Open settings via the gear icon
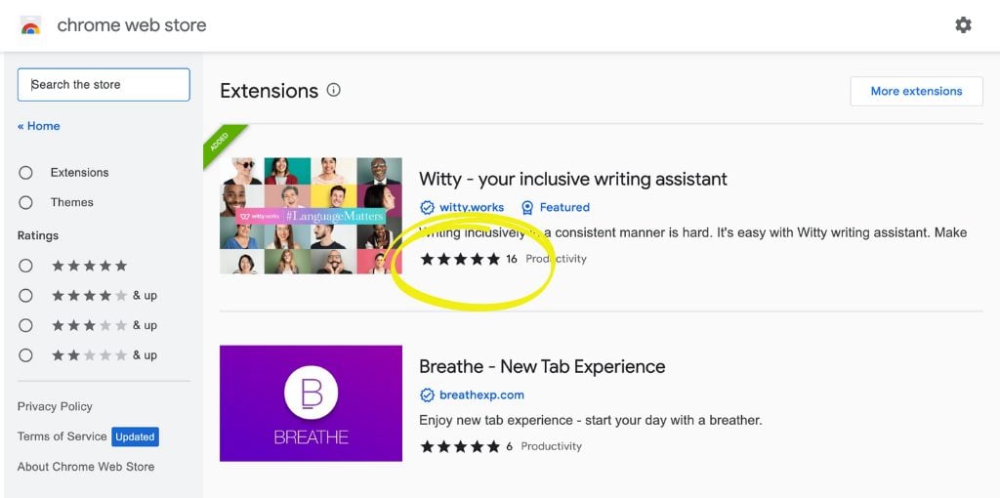The width and height of the screenshot is (1000, 498). coord(963,25)
